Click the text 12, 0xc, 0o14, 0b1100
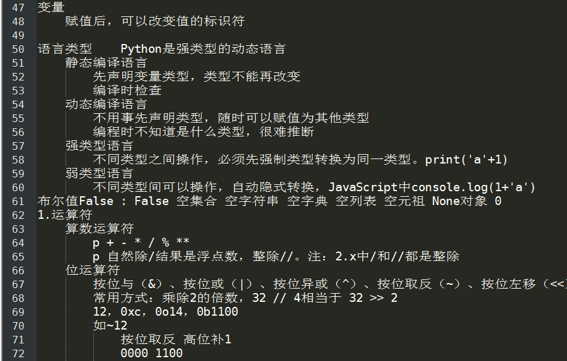Screen dimensions: 567x361 tap(166, 311)
